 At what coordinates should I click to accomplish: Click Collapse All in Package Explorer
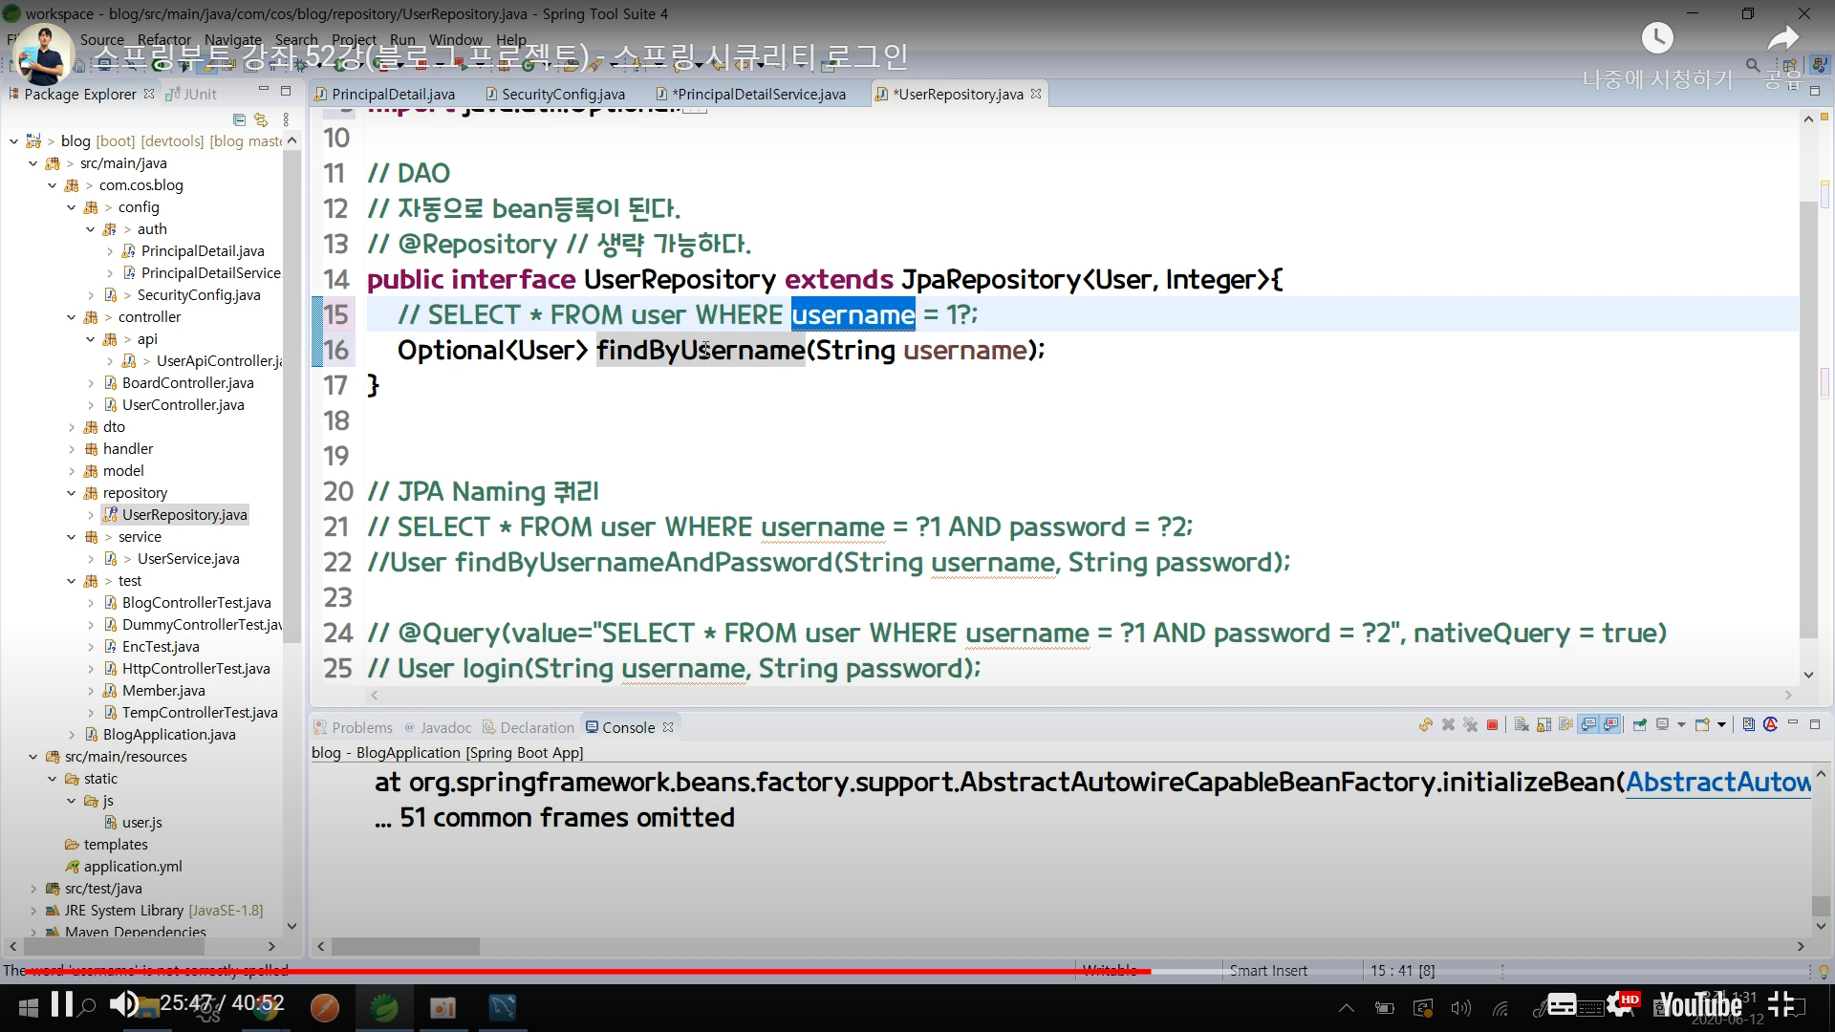[x=239, y=120]
